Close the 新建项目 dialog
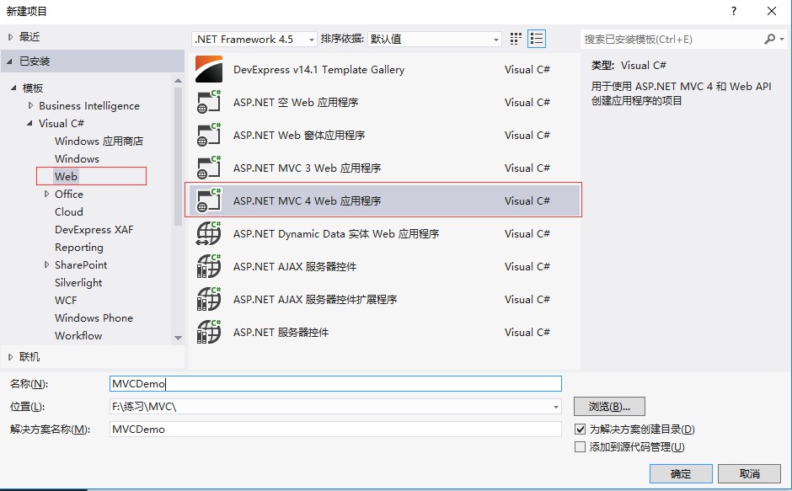The width and height of the screenshot is (792, 491). point(772,11)
